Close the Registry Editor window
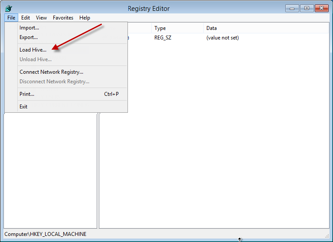 (x=321, y=8)
